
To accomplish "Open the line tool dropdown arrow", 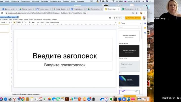I will coord(27,22).
